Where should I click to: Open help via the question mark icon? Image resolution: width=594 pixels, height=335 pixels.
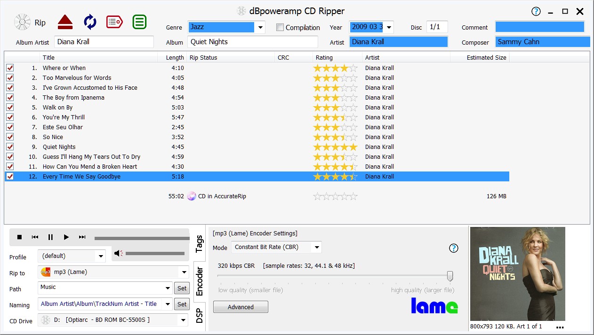pos(536,11)
